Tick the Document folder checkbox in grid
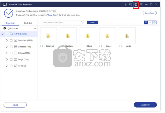The height and width of the screenshot is (113, 165). click(x=42, y=46)
